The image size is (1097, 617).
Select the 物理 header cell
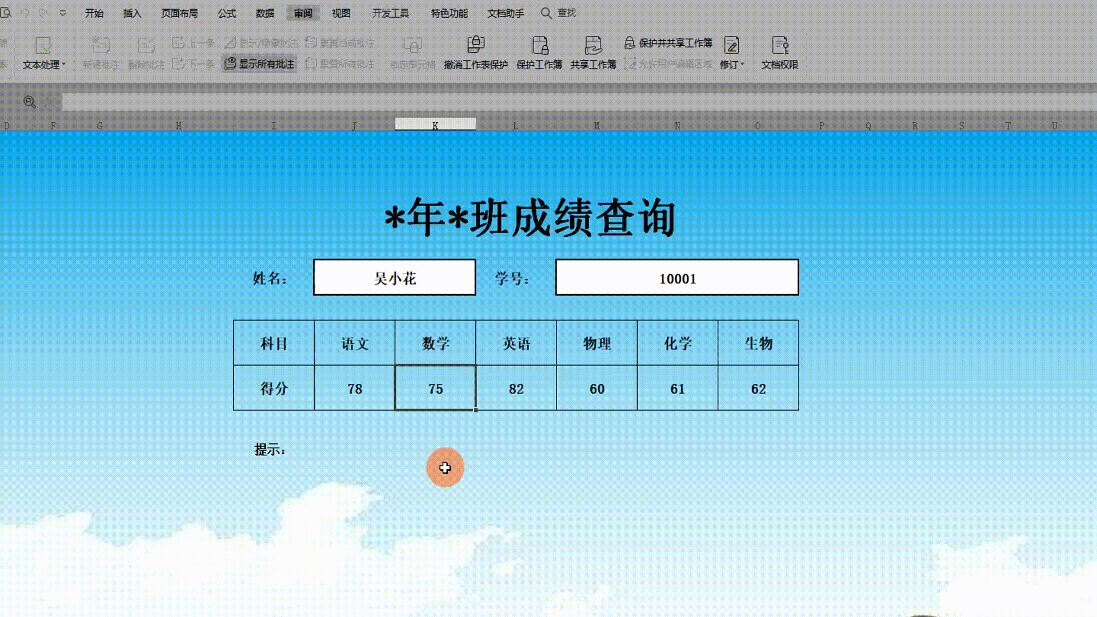click(x=596, y=343)
